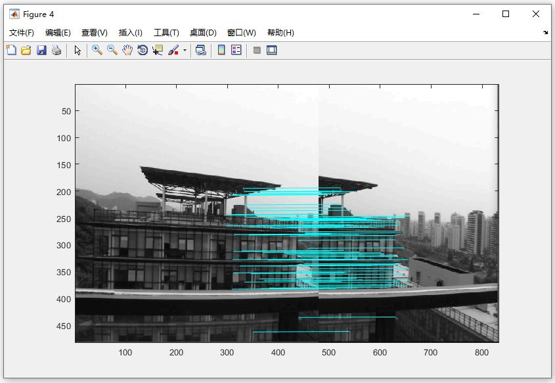The height and width of the screenshot is (383, 555).
Task: Dock the figure using the corner arrow
Action: [x=545, y=33]
